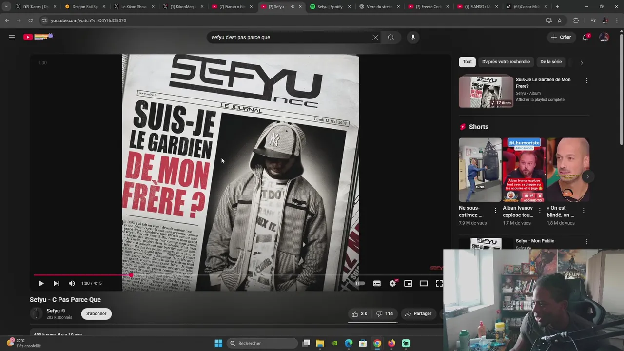
Task: Open the Windows Start menu
Action: click(218, 343)
